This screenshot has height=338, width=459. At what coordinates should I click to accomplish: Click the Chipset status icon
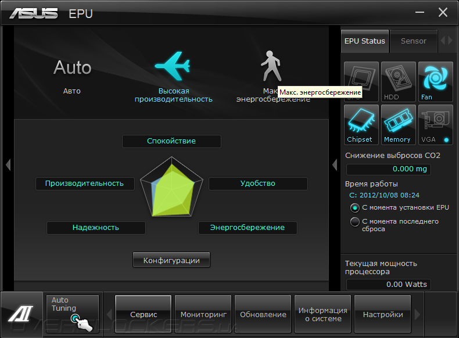coord(361,125)
